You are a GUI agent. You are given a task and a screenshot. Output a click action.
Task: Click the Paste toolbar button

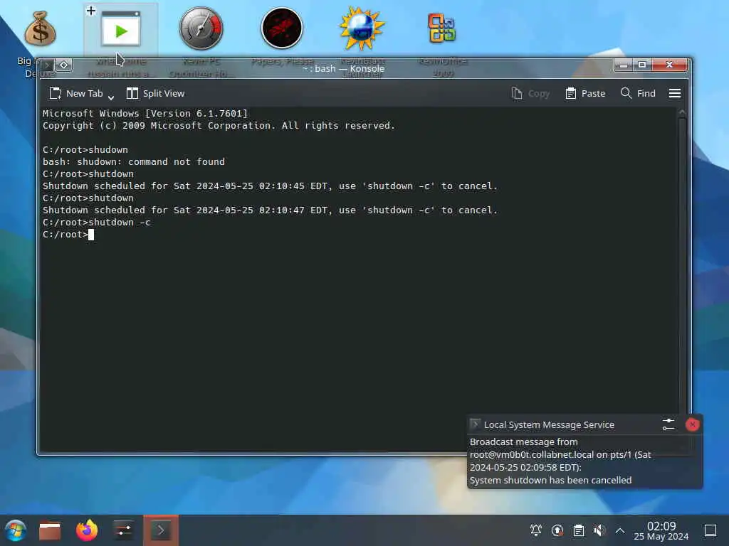pyautogui.click(x=585, y=93)
